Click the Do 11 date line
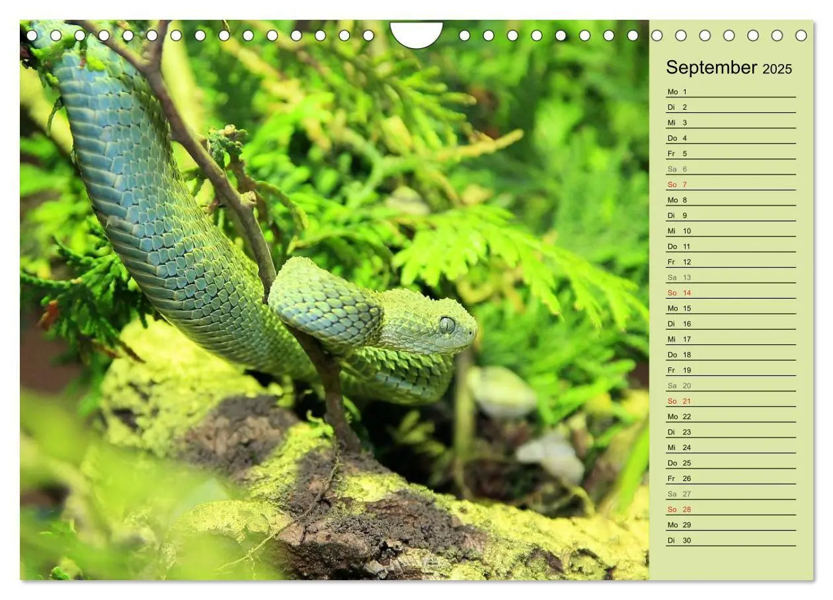This screenshot has width=833, height=600. (731, 246)
